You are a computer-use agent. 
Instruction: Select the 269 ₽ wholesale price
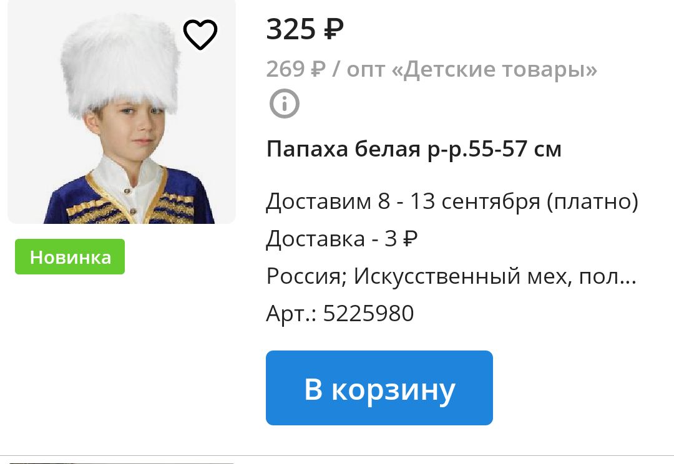(x=296, y=69)
